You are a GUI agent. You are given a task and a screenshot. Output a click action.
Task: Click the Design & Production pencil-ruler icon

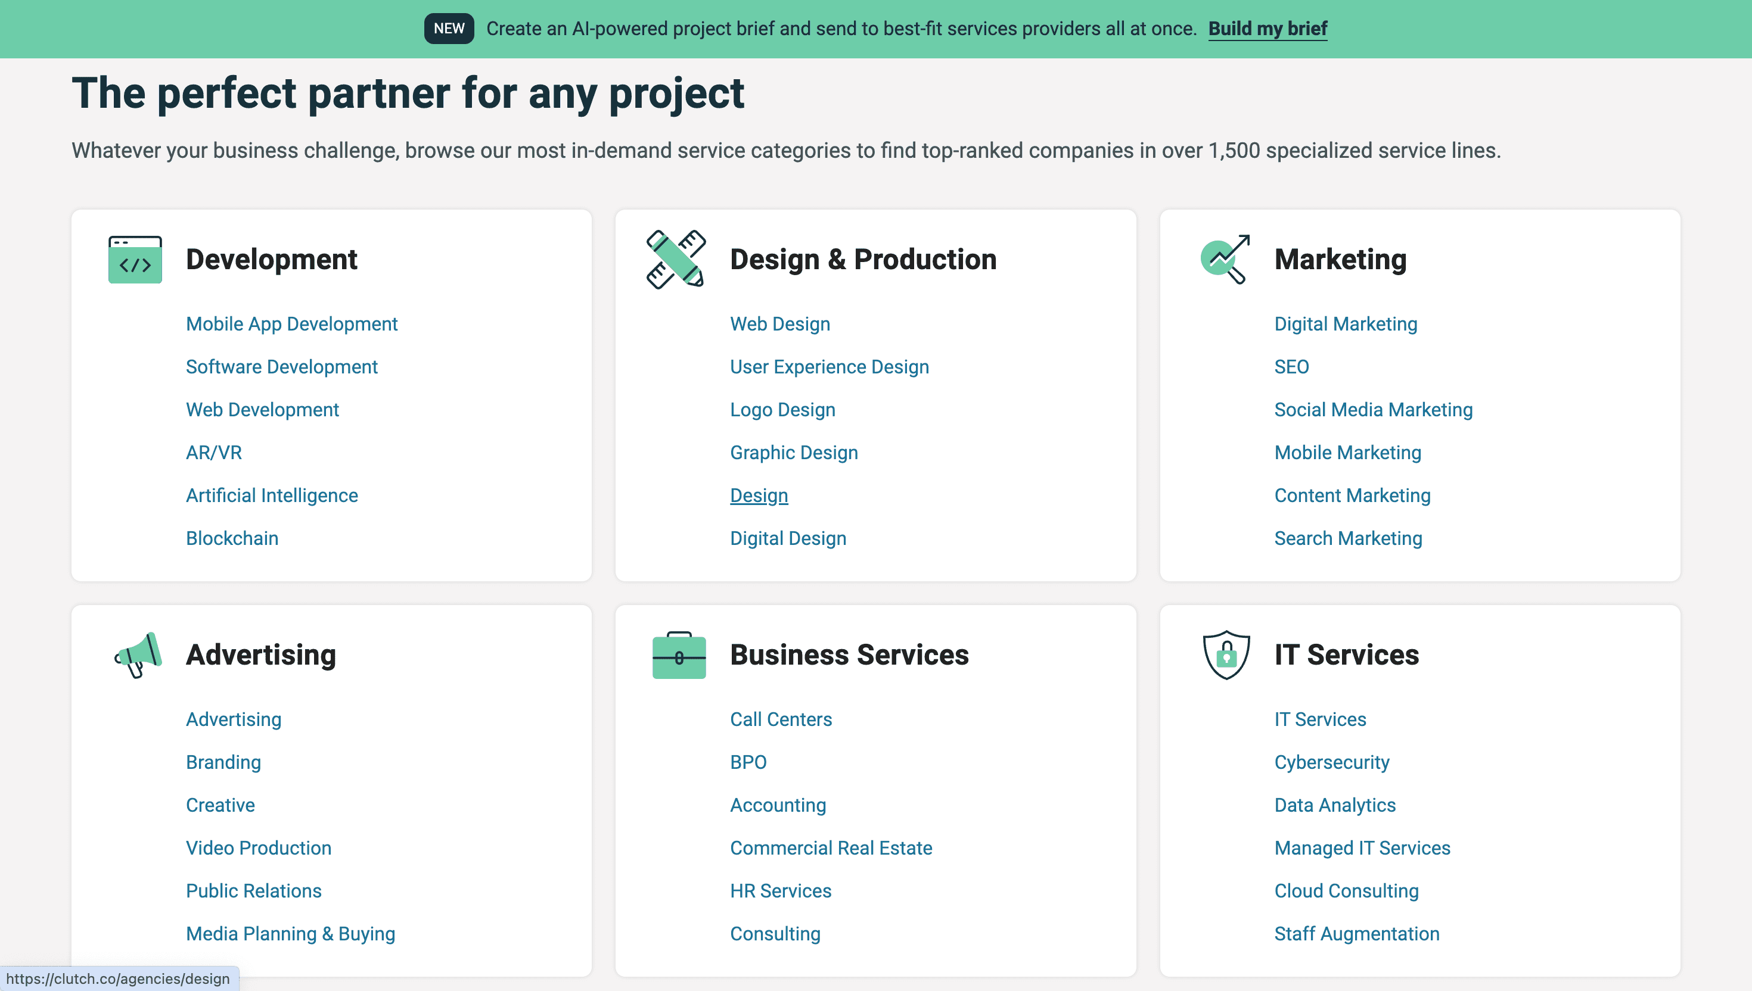tap(676, 259)
